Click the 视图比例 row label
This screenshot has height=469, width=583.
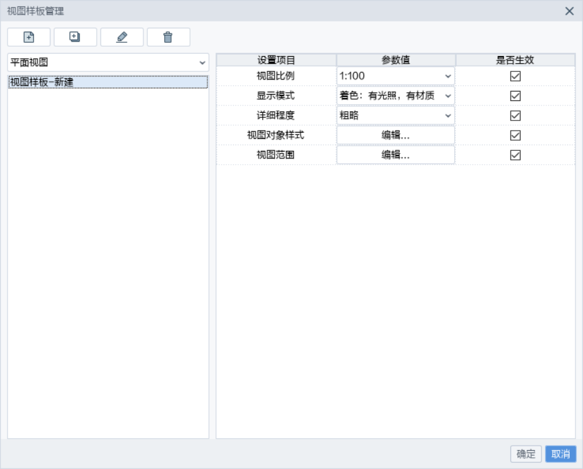pyautogui.click(x=275, y=76)
